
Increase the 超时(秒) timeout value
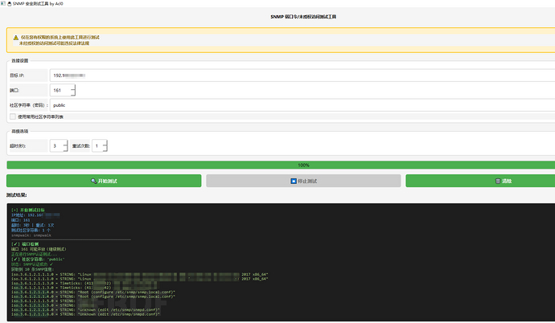point(65,142)
